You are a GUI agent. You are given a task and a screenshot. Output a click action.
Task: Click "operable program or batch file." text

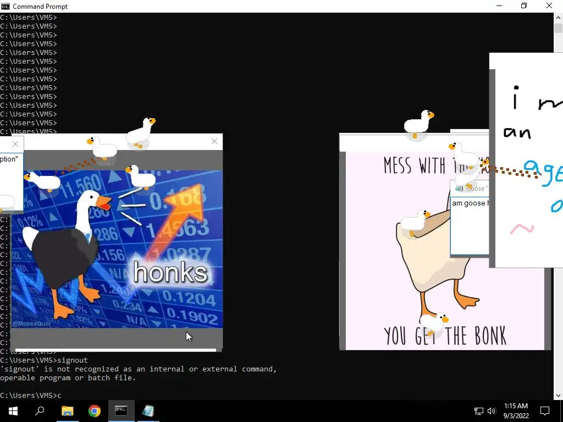click(x=68, y=378)
